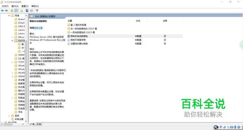
Task: Click the tree horizontal scrollbar right arrow
Action: [x=23, y=124]
